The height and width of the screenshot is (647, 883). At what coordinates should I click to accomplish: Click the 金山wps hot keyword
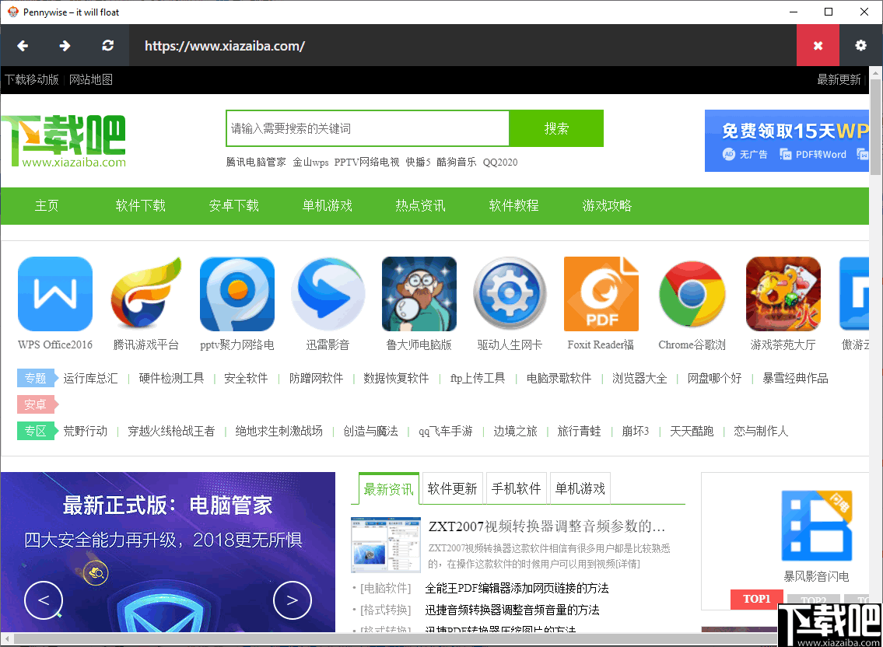click(310, 163)
